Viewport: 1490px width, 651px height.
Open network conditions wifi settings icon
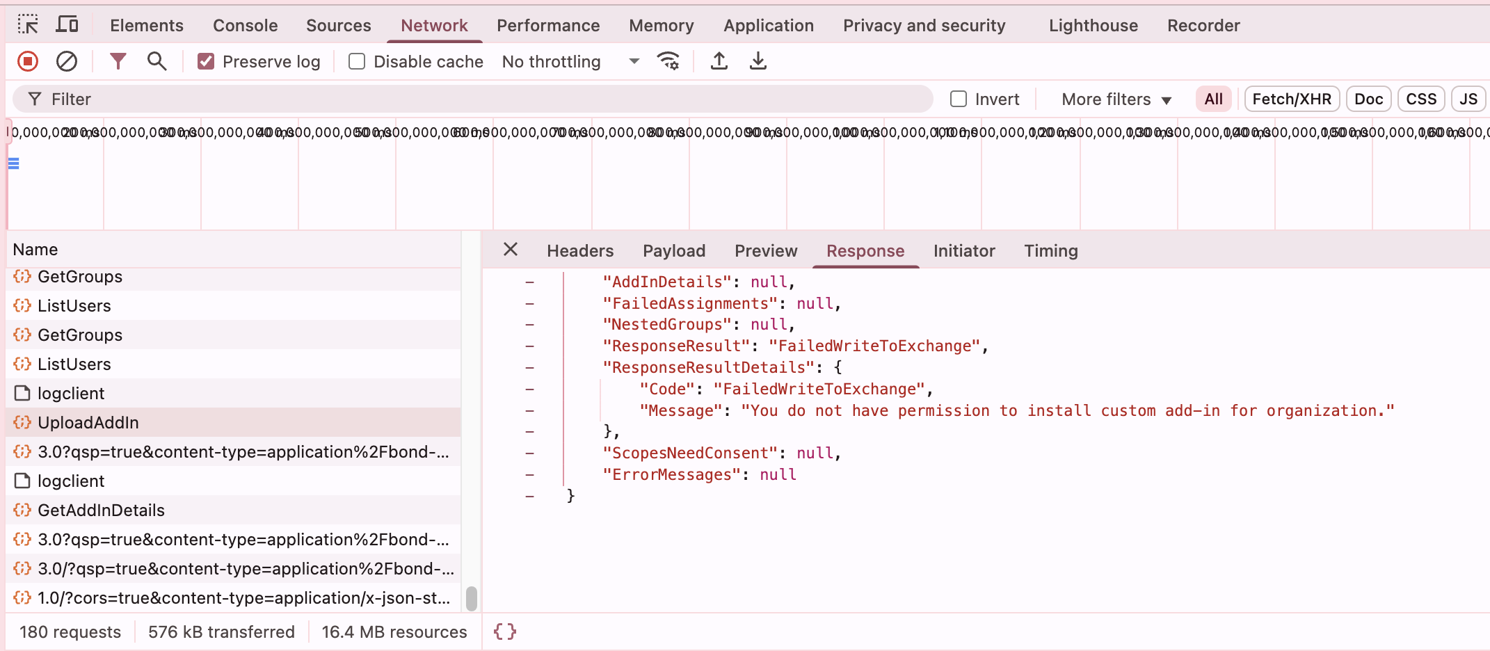tap(668, 61)
